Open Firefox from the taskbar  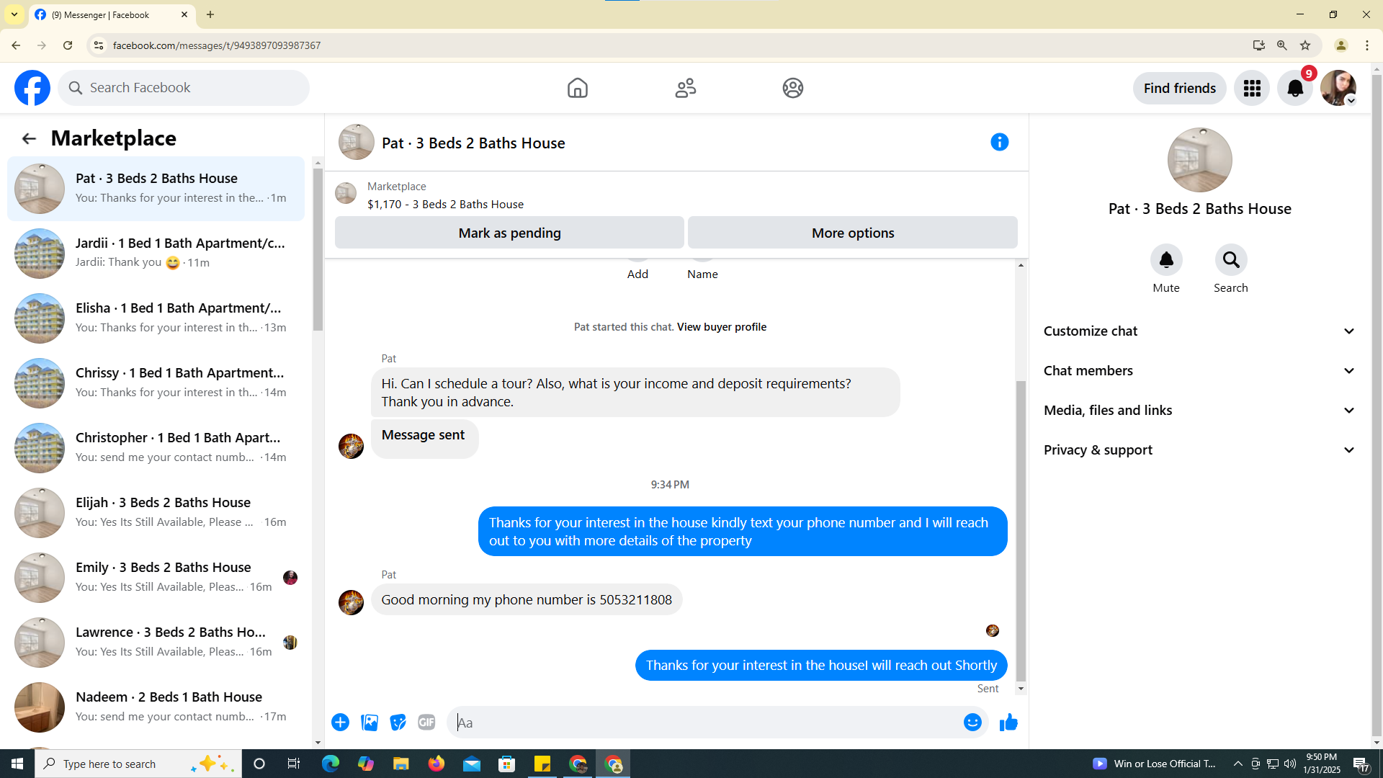[x=437, y=764]
